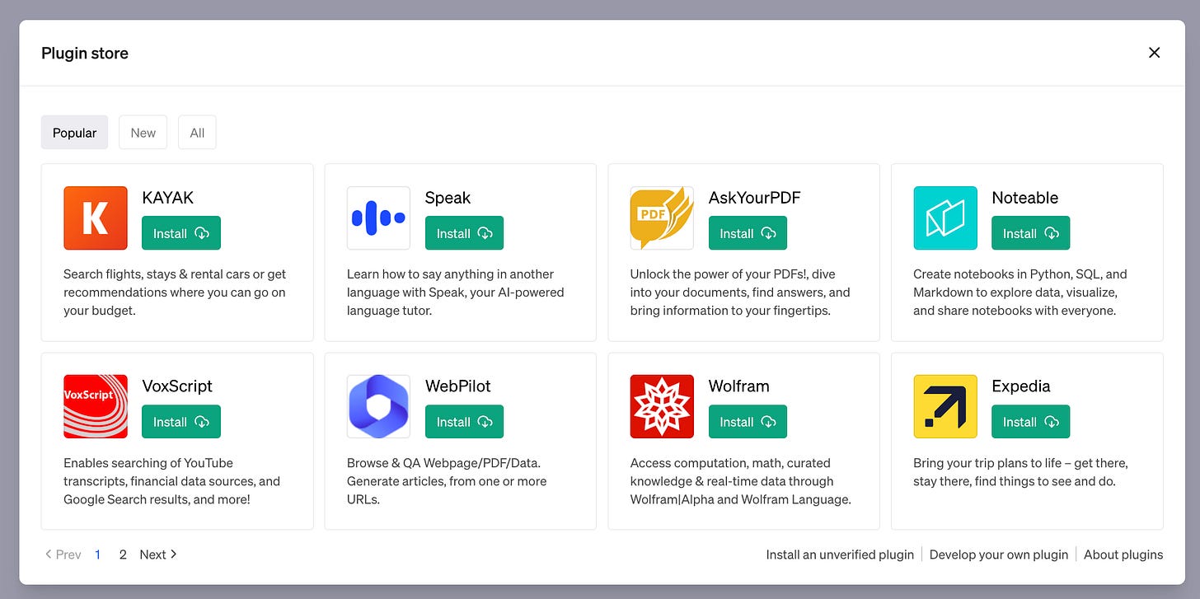Open page 2 of plugins
Viewport: 1200px width, 599px height.
pos(123,554)
